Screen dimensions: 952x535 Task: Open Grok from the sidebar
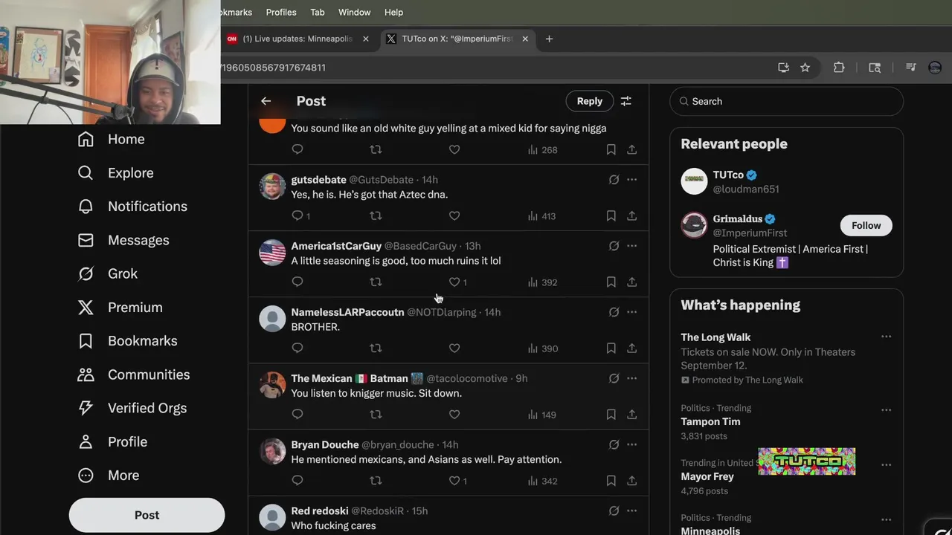point(108,273)
